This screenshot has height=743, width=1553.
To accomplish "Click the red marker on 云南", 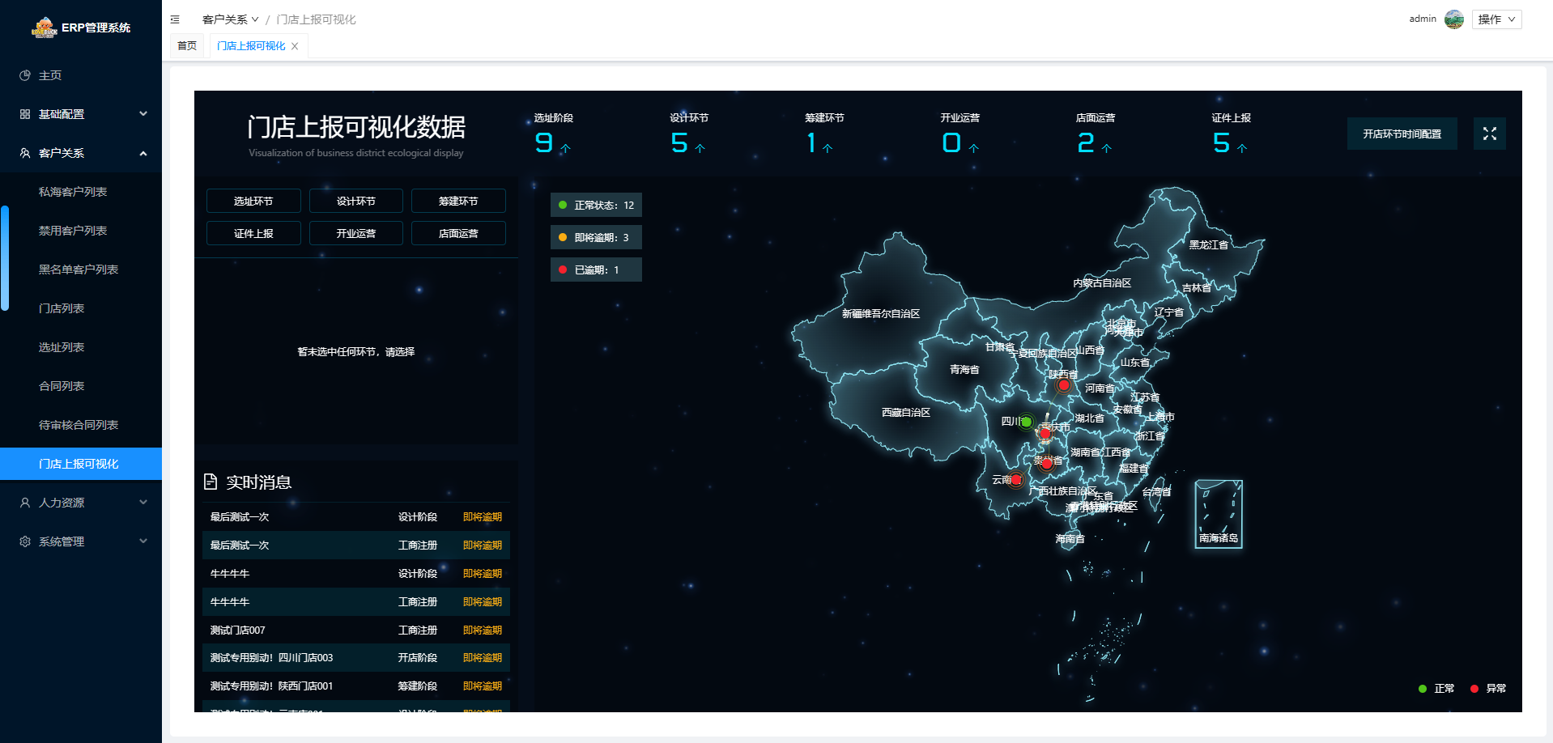I will pos(1016,480).
